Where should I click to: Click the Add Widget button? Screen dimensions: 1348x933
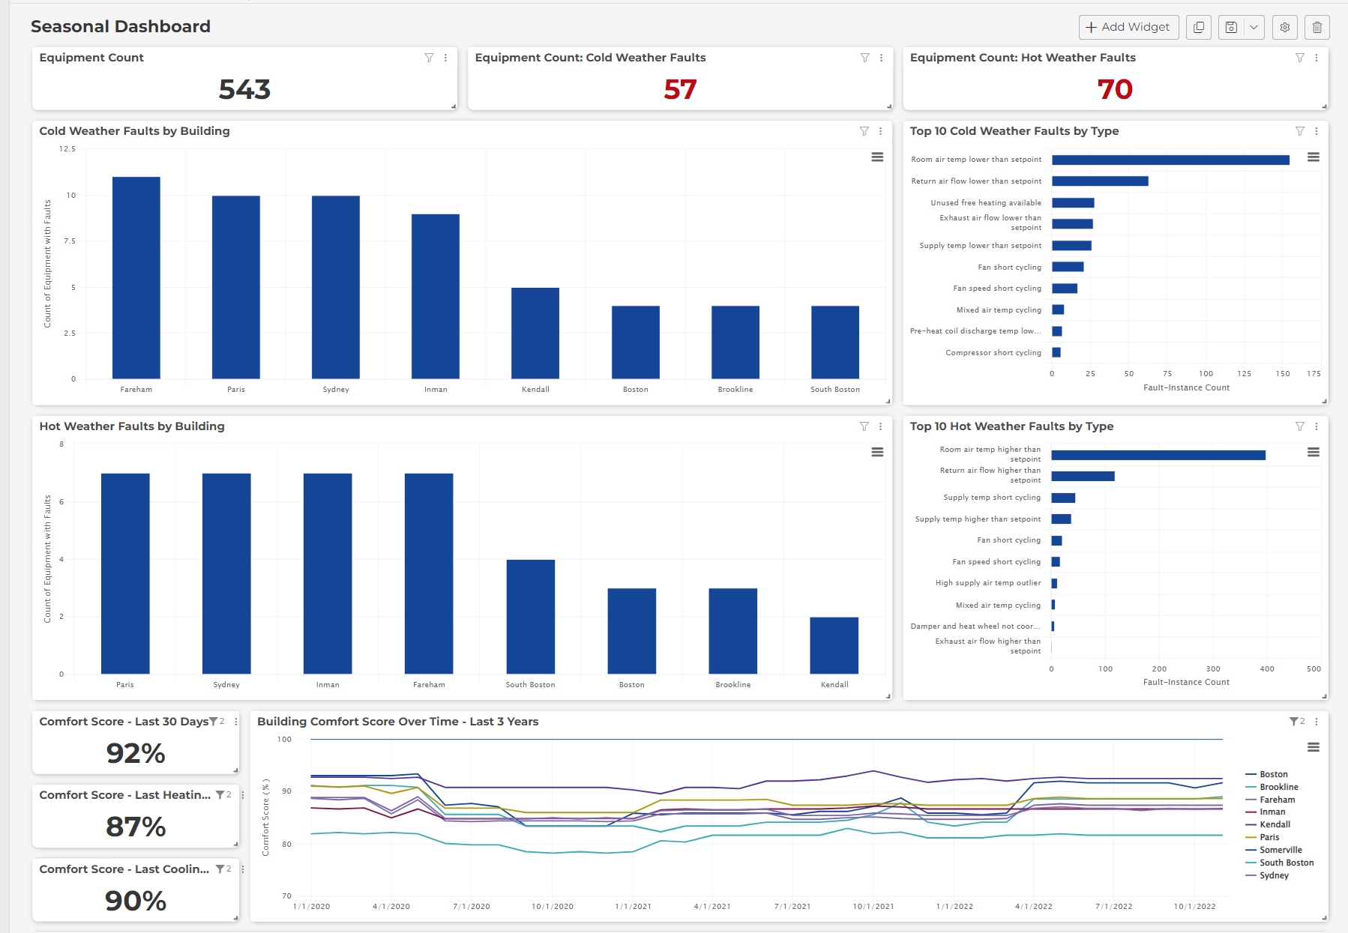(1128, 27)
